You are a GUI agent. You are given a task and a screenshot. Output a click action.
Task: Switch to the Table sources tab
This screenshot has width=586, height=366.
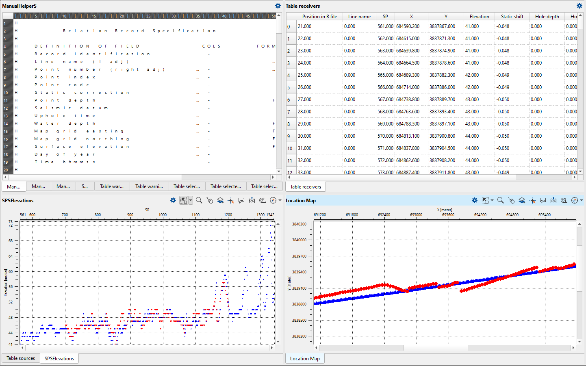(x=21, y=358)
